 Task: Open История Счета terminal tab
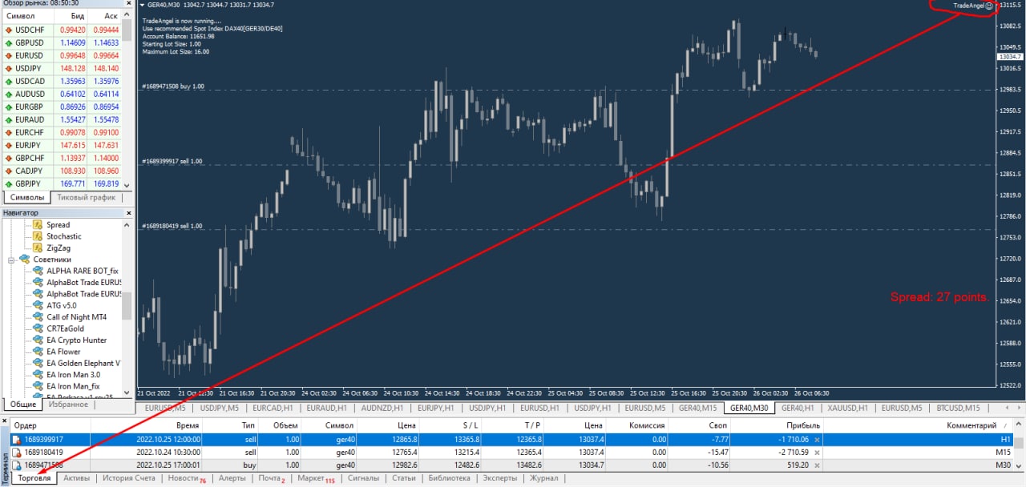pyautogui.click(x=128, y=478)
